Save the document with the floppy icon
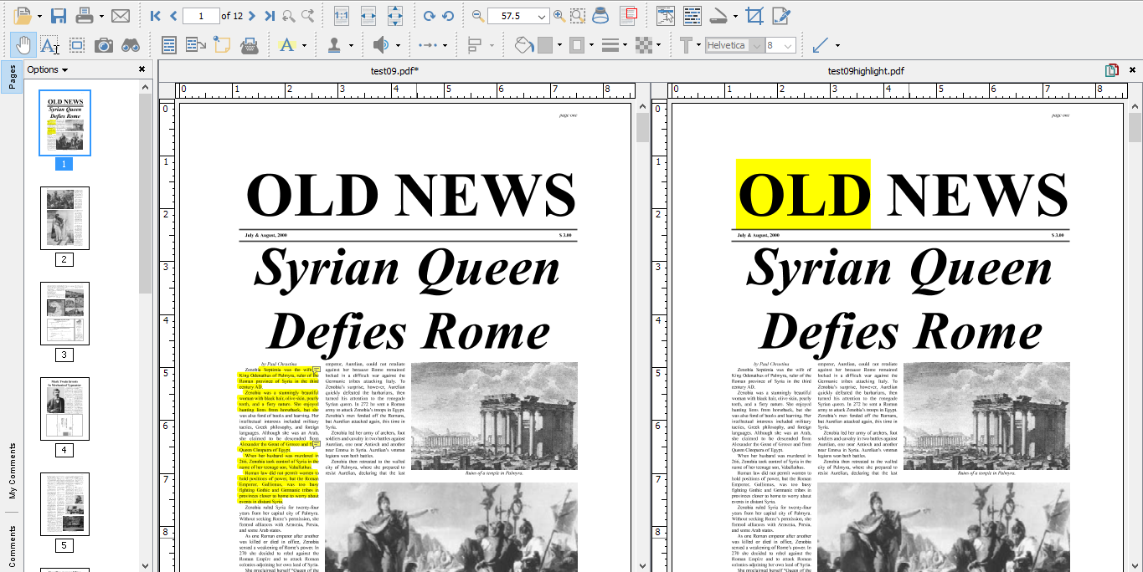Viewport: 1143px width, 572px height. 59,16
